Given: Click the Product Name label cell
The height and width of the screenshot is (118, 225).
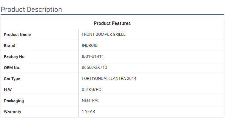Looking at the screenshot, I should [40, 35].
